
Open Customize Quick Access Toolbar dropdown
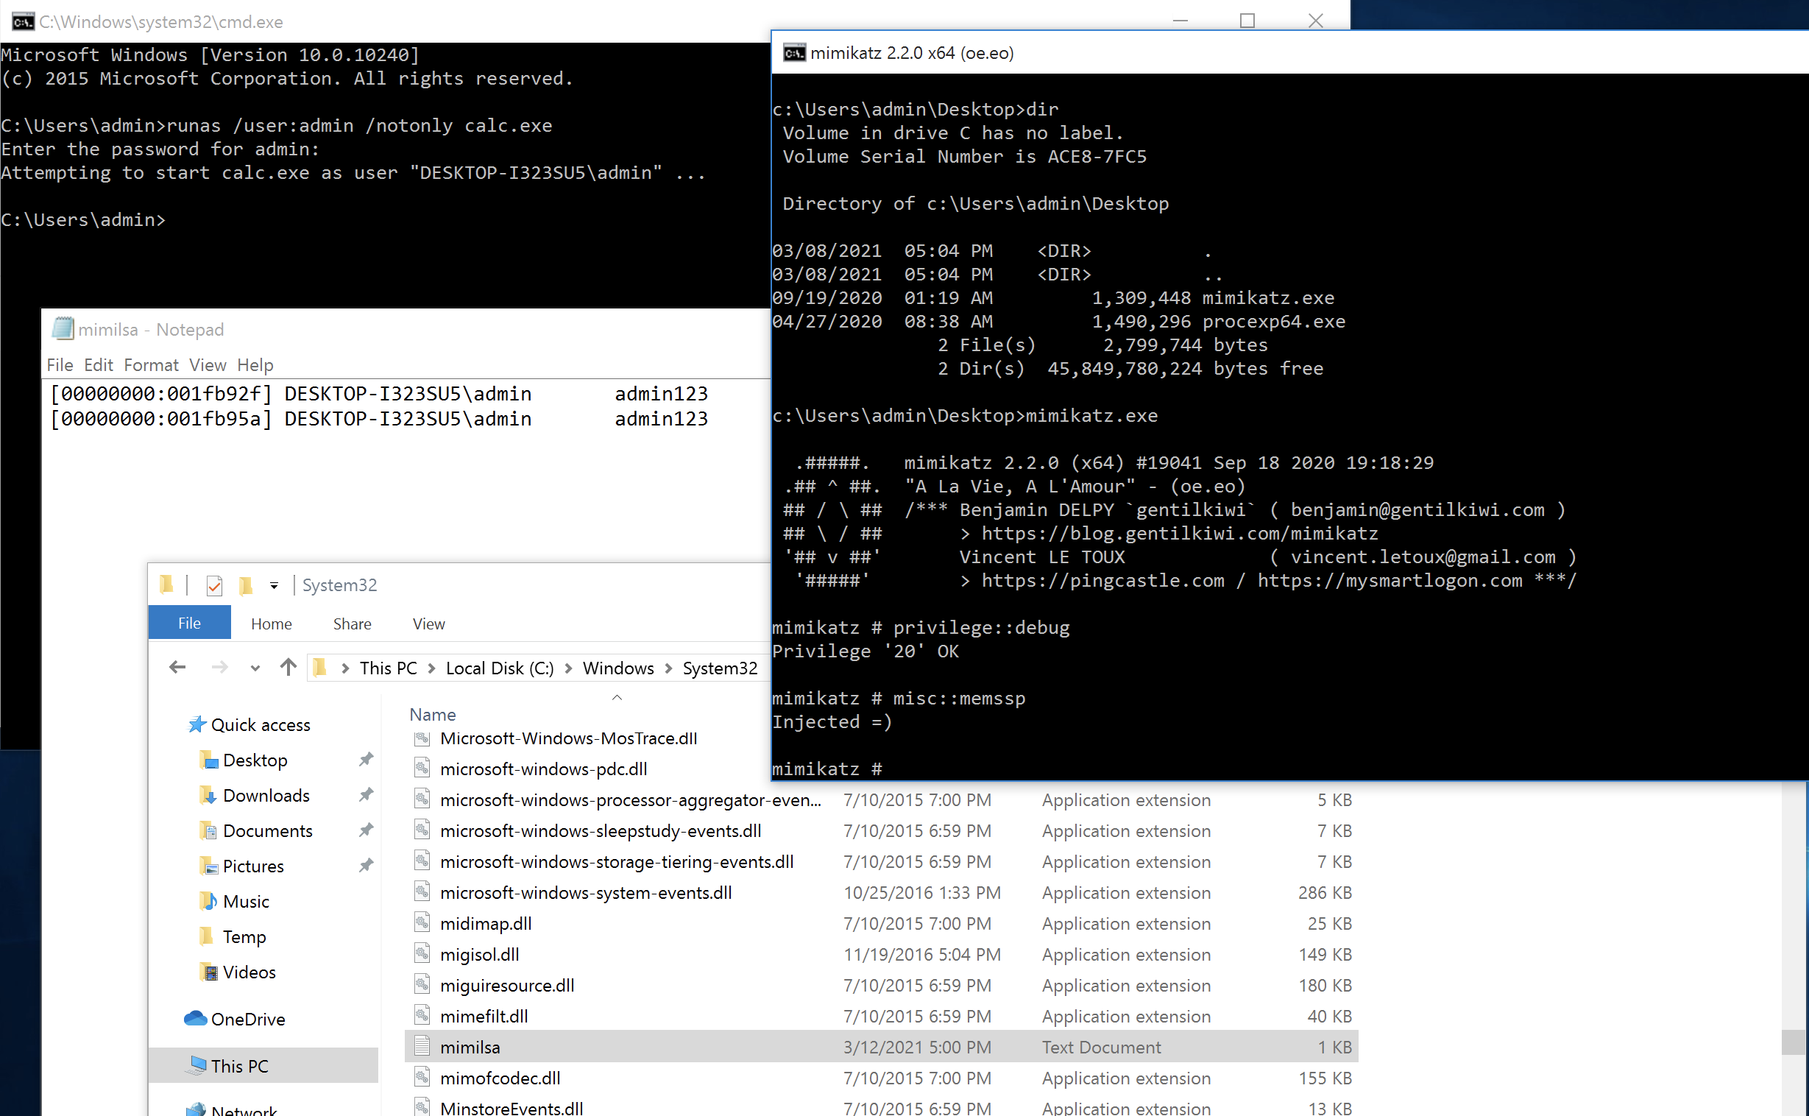tap(274, 585)
